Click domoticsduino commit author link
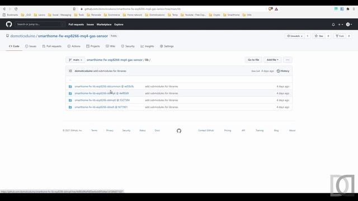Viewport: 358px width, 201px height. (x=83, y=71)
